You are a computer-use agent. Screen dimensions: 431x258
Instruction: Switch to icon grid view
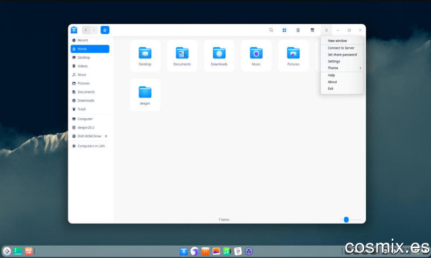284,30
